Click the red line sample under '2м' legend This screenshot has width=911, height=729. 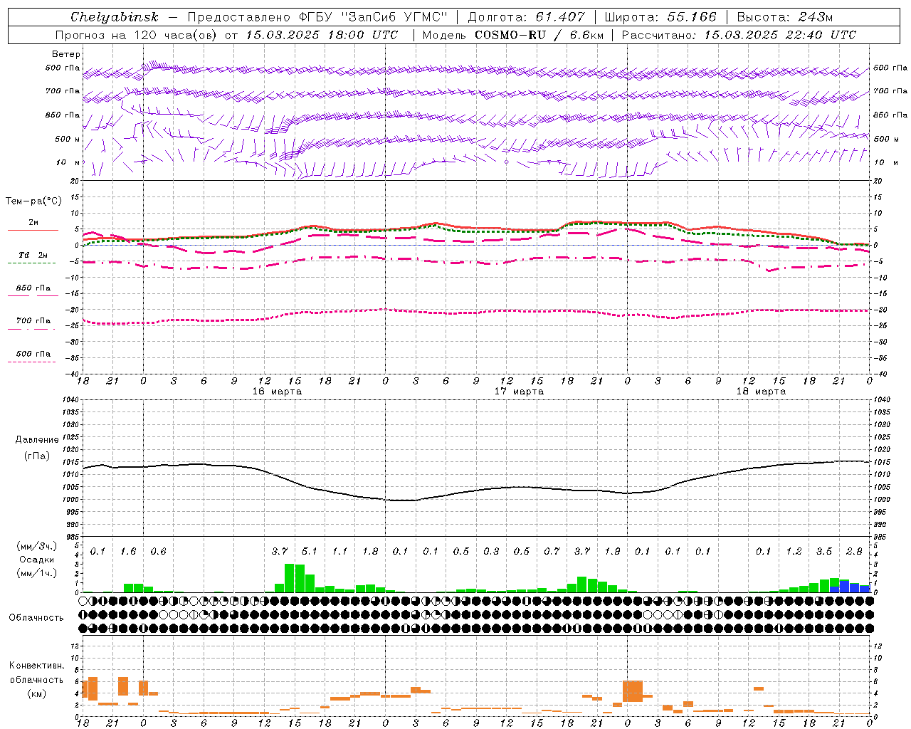[x=33, y=230]
